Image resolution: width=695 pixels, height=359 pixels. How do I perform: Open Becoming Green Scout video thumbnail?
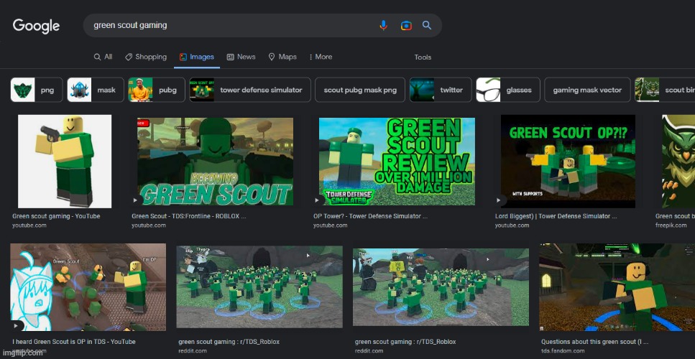pos(216,161)
